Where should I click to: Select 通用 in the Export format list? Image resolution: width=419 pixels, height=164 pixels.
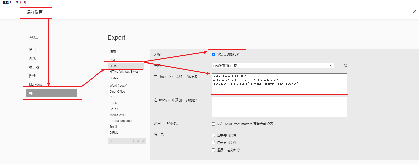click(113, 52)
